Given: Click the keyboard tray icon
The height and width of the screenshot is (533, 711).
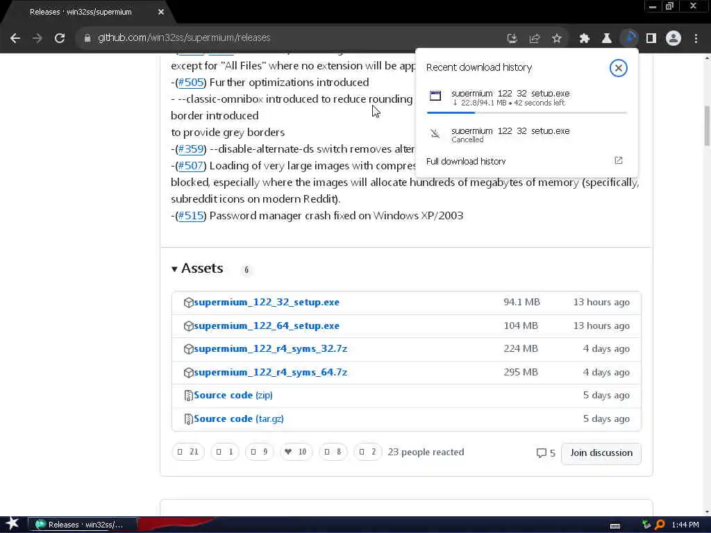Looking at the screenshot, I should point(615,525).
